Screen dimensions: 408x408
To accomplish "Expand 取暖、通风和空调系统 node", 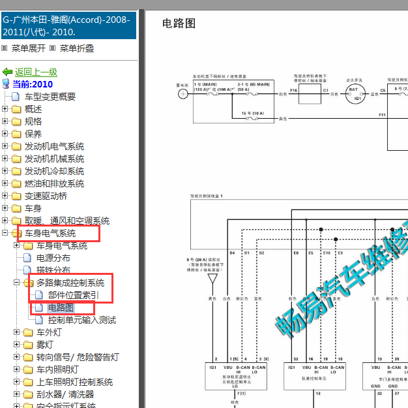I will 5,220.
